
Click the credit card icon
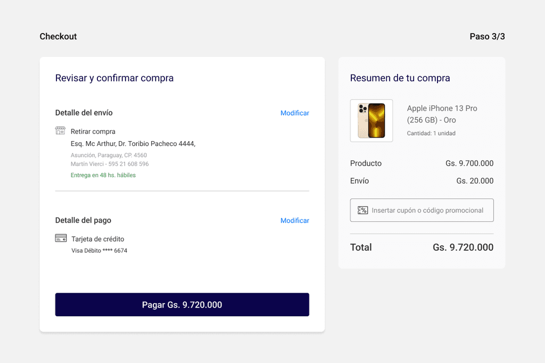(61, 238)
